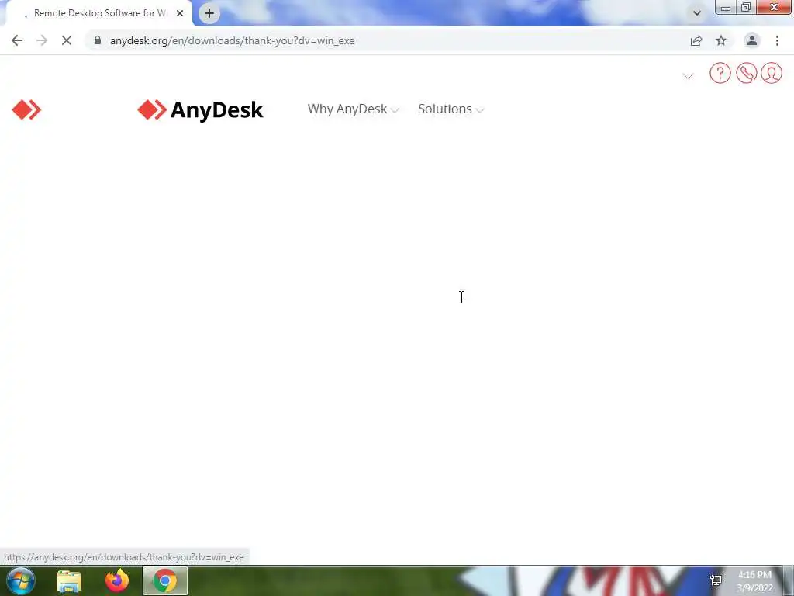Click small AnyDesk logo icon at left
The image size is (794, 596).
26,110
